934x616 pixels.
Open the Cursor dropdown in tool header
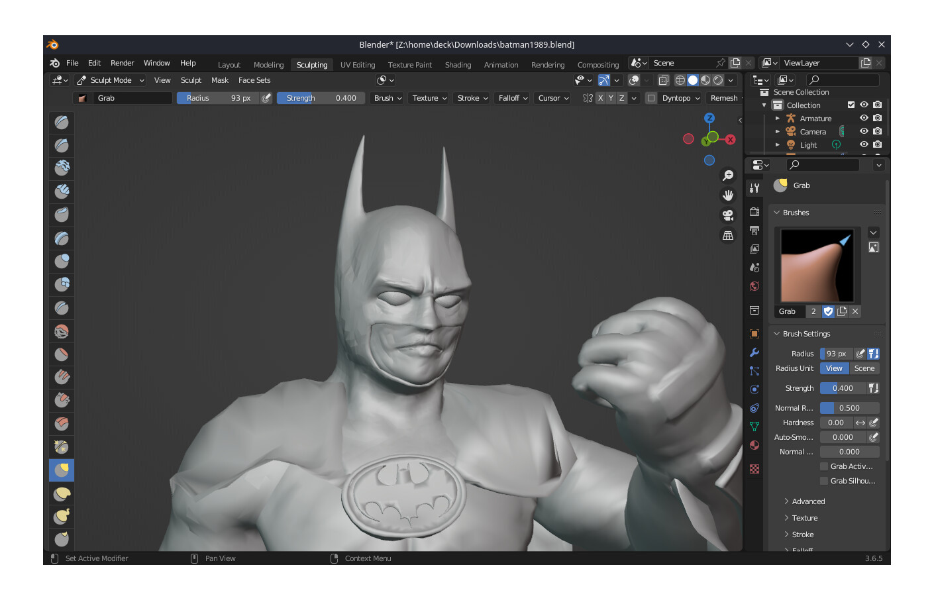click(x=553, y=98)
